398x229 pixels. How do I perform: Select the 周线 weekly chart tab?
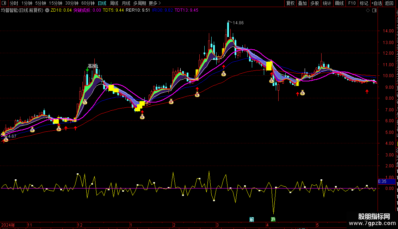(x=114, y=3)
